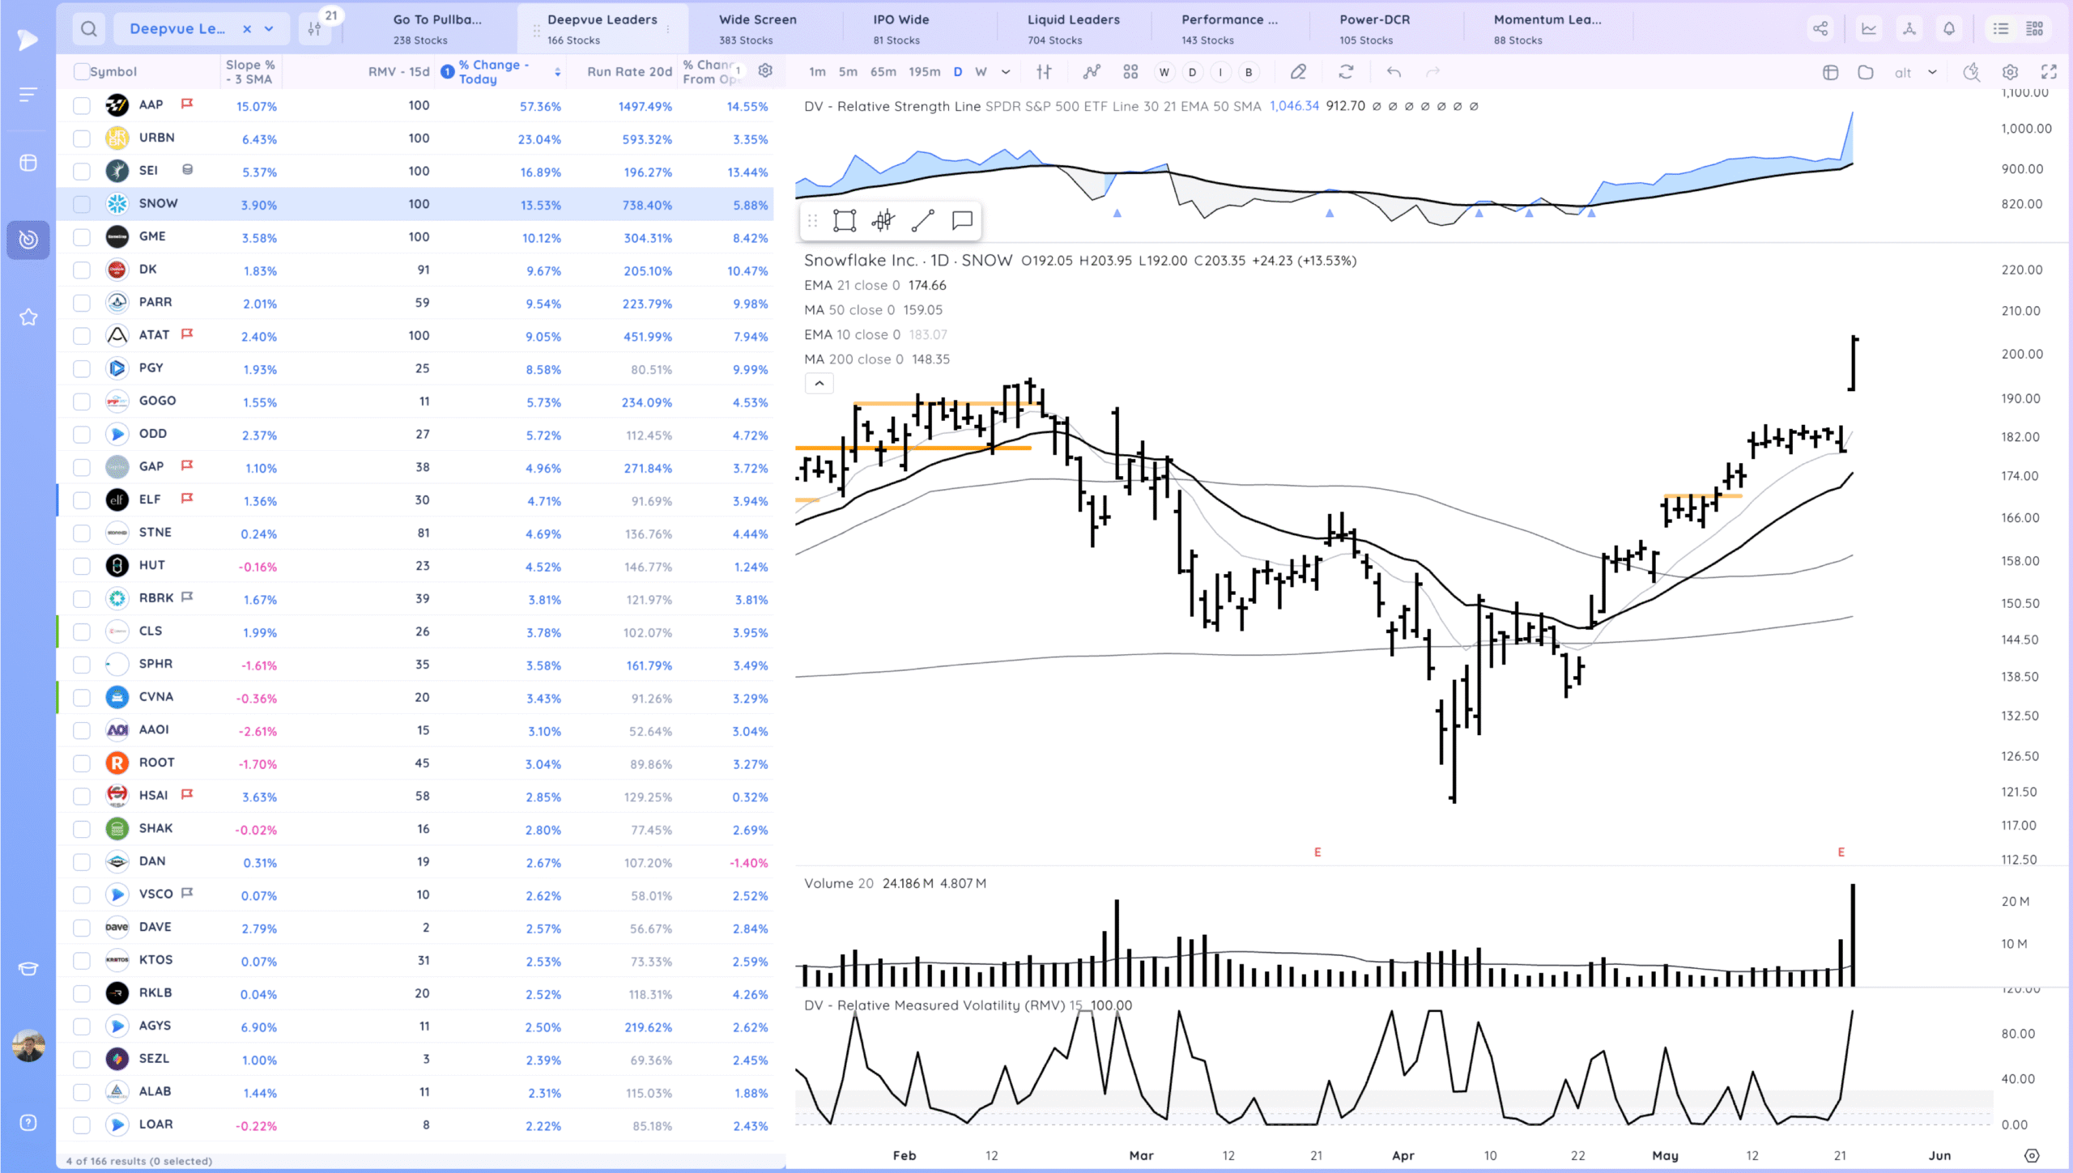Screen dimensions: 2073x1173
Task: Click the refresh chart icon
Action: coord(1346,72)
